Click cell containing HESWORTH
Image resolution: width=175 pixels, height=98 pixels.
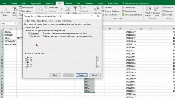click(10, 41)
